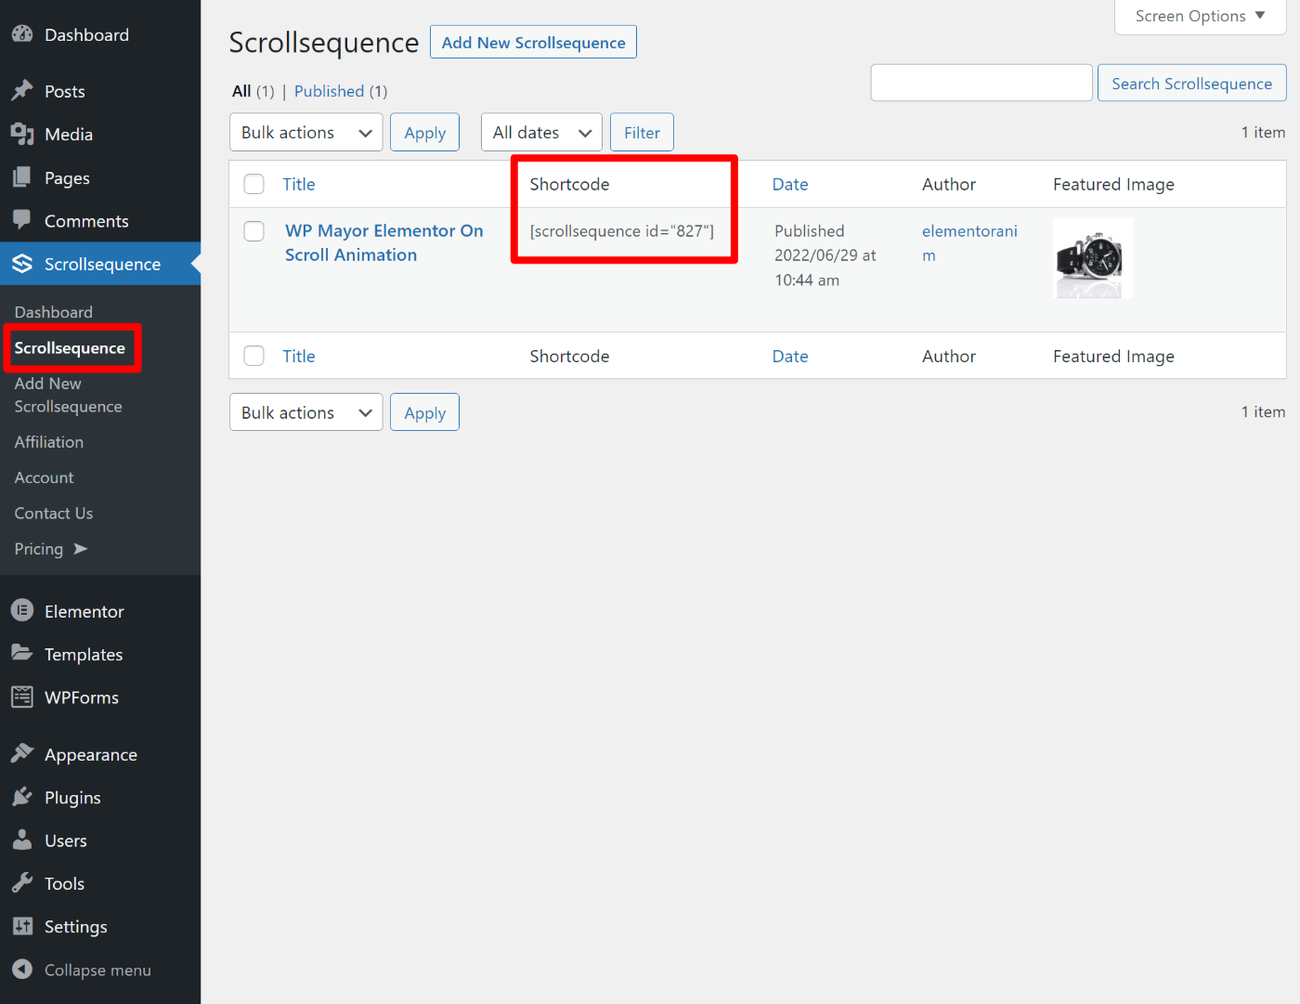The height and width of the screenshot is (1004, 1300).
Task: Click the Posts pushpin icon
Action: click(x=22, y=91)
